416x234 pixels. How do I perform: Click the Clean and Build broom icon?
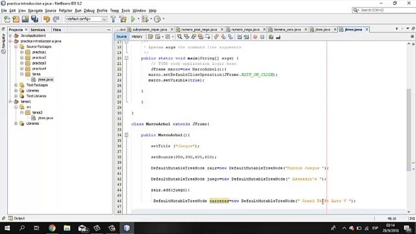pos(123,19)
